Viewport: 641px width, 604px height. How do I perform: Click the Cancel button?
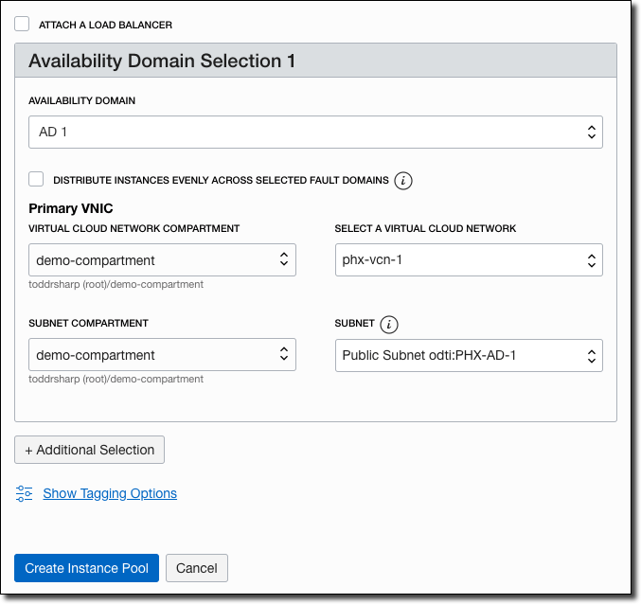[197, 568]
